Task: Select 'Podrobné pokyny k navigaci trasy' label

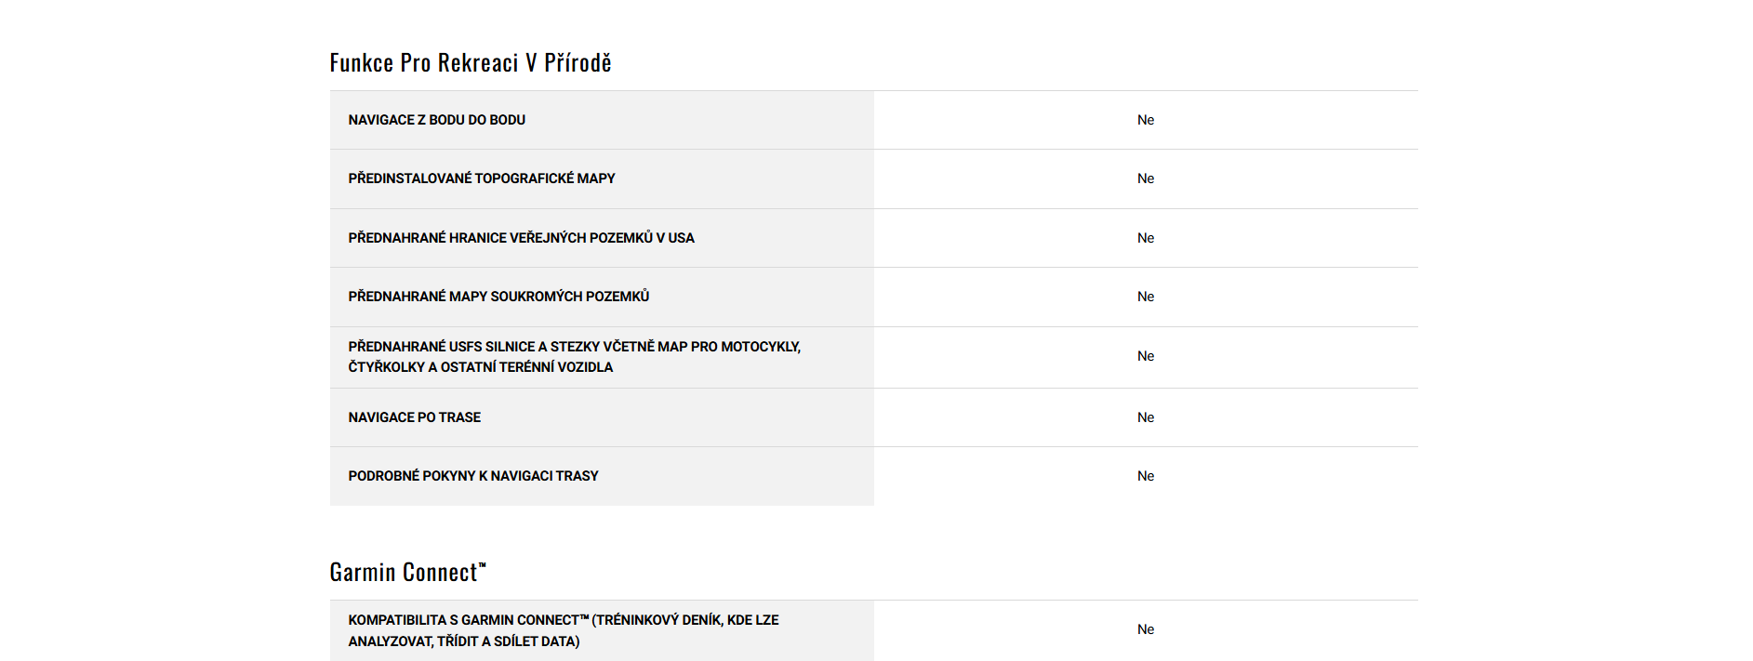Action: [x=472, y=476]
